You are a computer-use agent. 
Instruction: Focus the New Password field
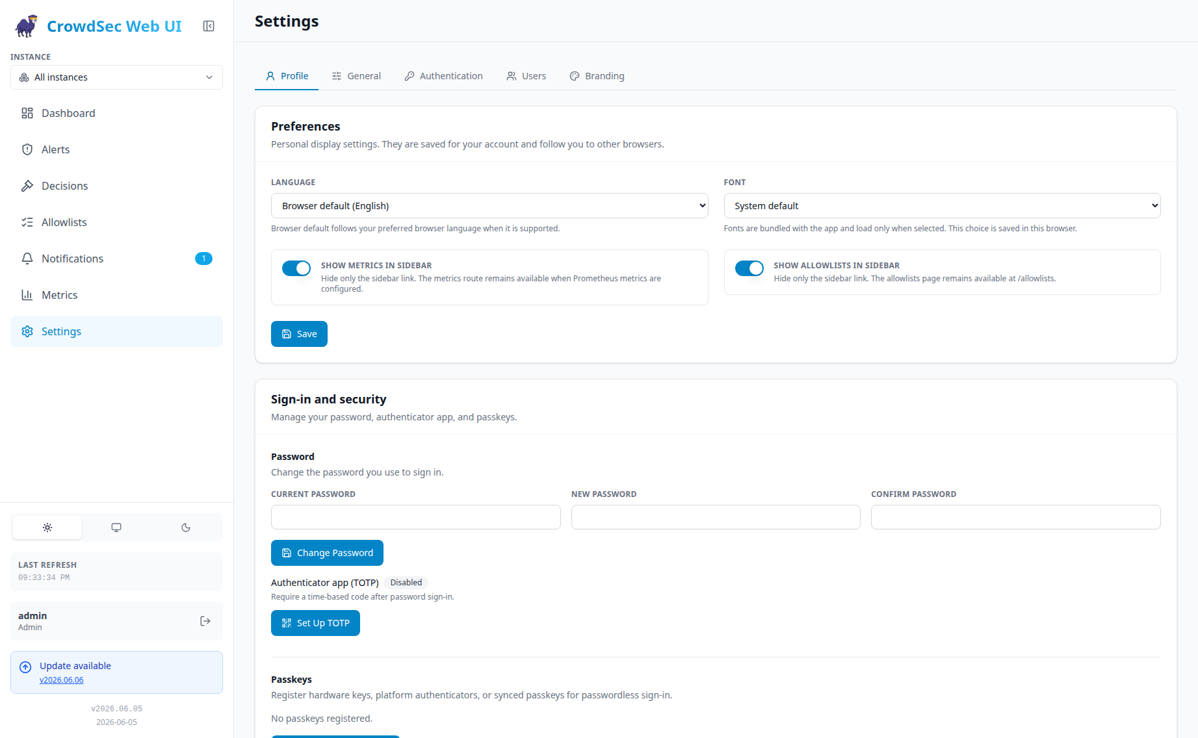click(x=716, y=517)
